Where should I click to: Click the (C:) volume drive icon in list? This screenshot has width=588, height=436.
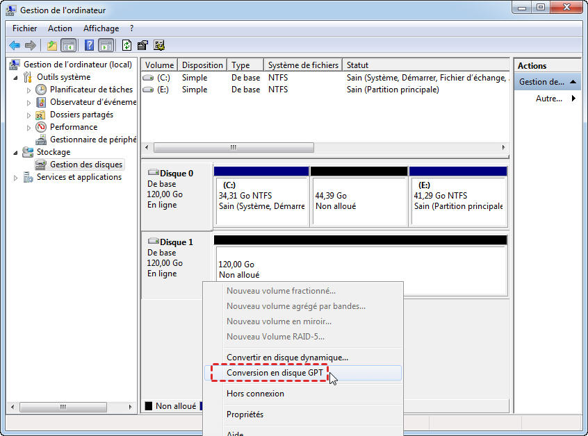(x=148, y=78)
